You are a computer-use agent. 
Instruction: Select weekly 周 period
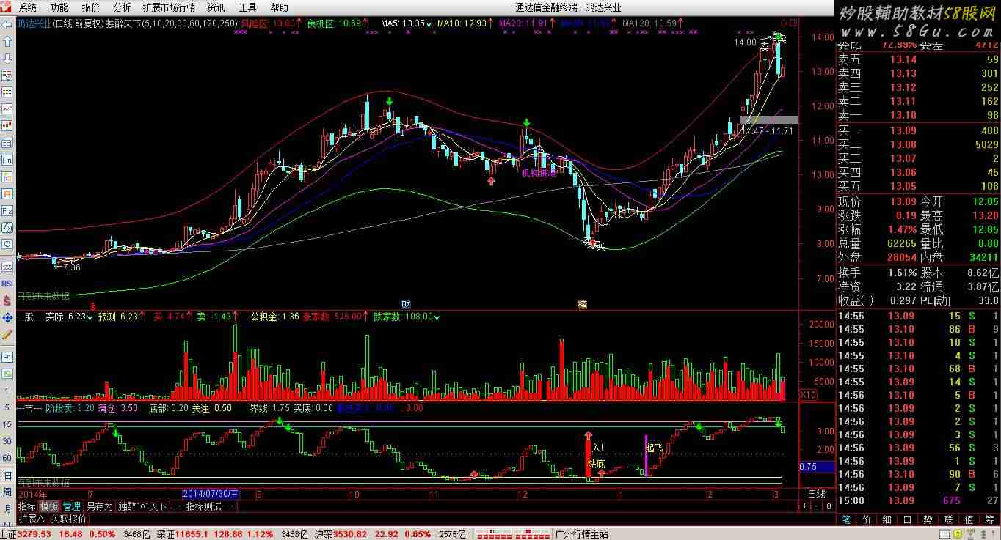coord(7,492)
